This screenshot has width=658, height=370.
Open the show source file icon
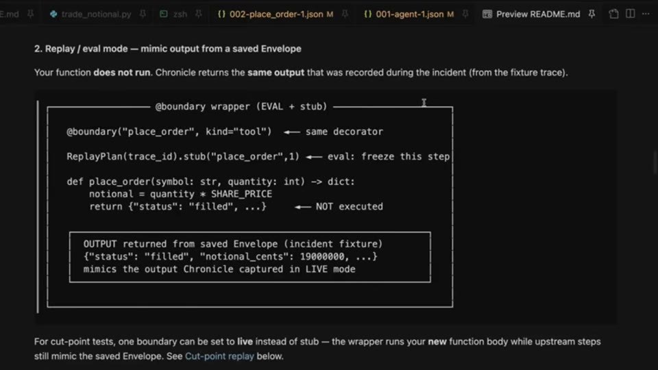coord(613,14)
